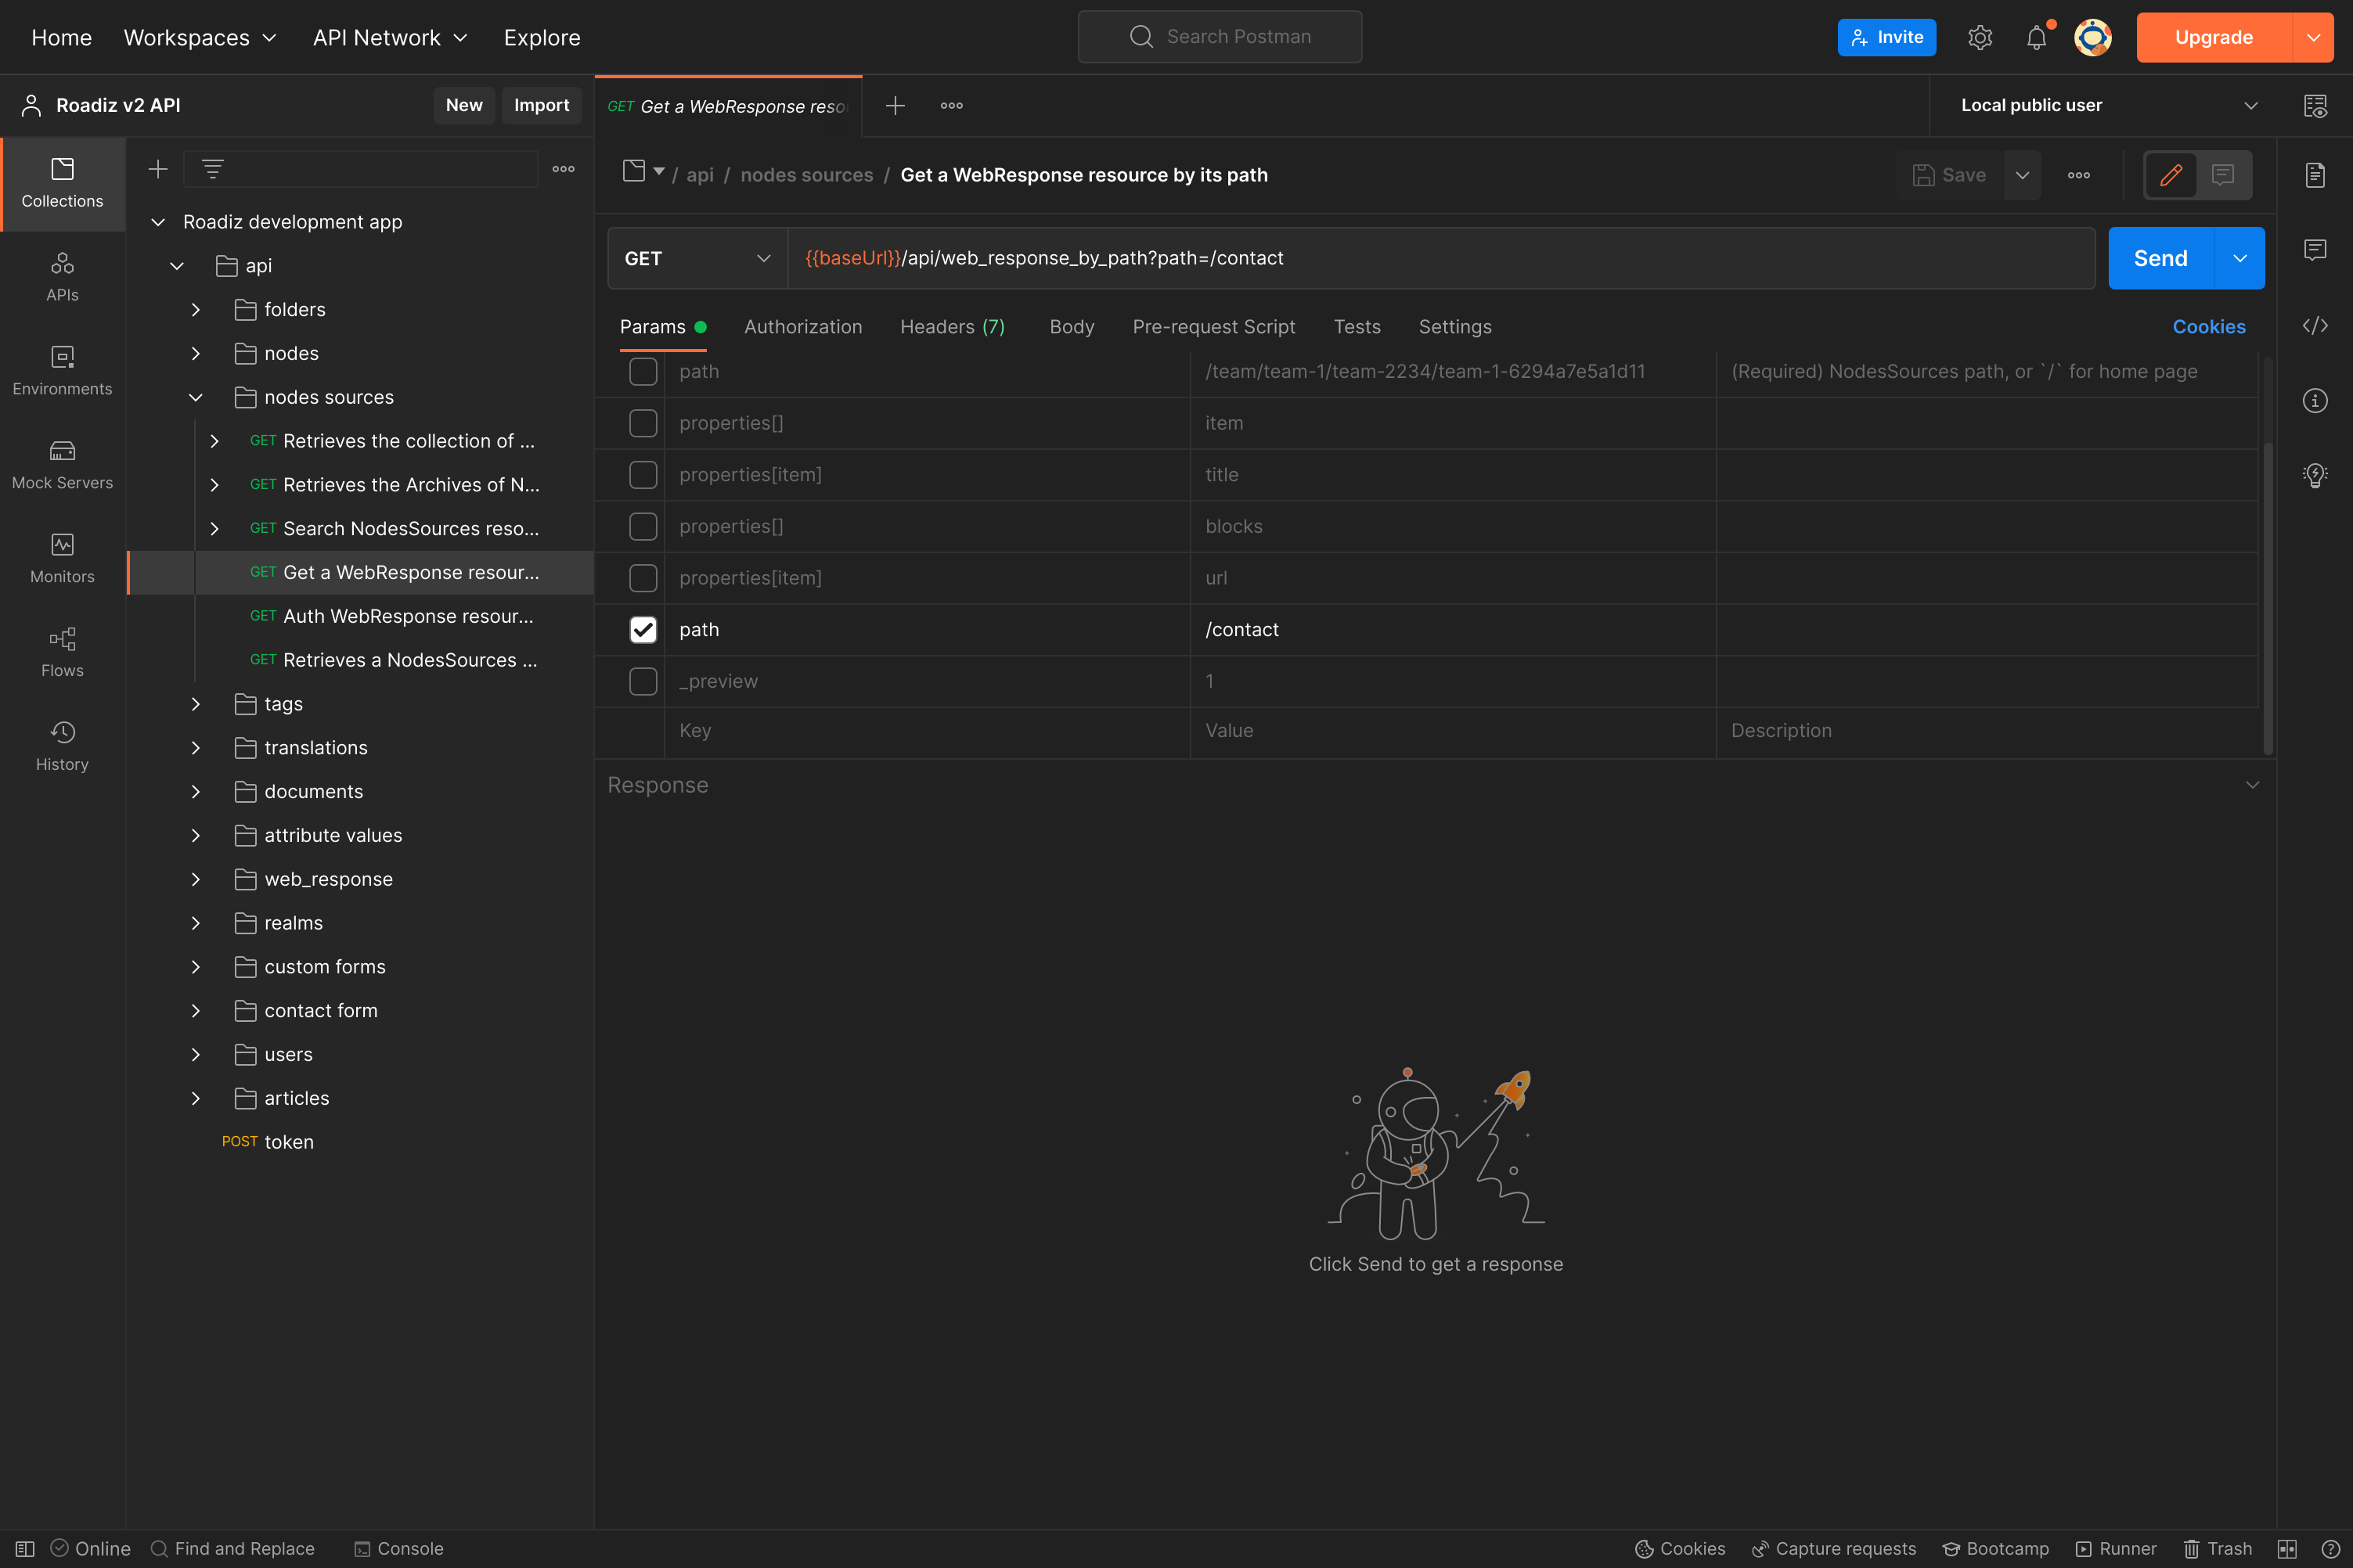Enable the _preview parameter checkbox
This screenshot has height=1568, width=2353.
(x=643, y=681)
